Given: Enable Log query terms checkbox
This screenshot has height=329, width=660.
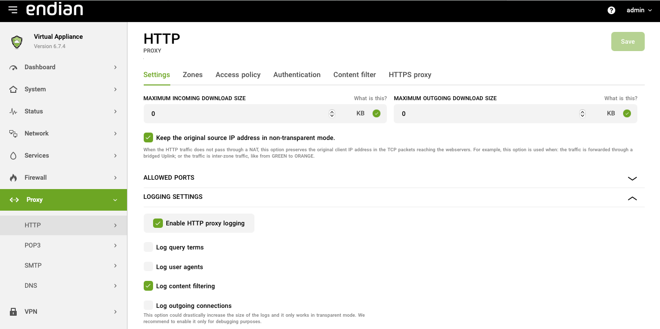Looking at the screenshot, I should coord(148,247).
